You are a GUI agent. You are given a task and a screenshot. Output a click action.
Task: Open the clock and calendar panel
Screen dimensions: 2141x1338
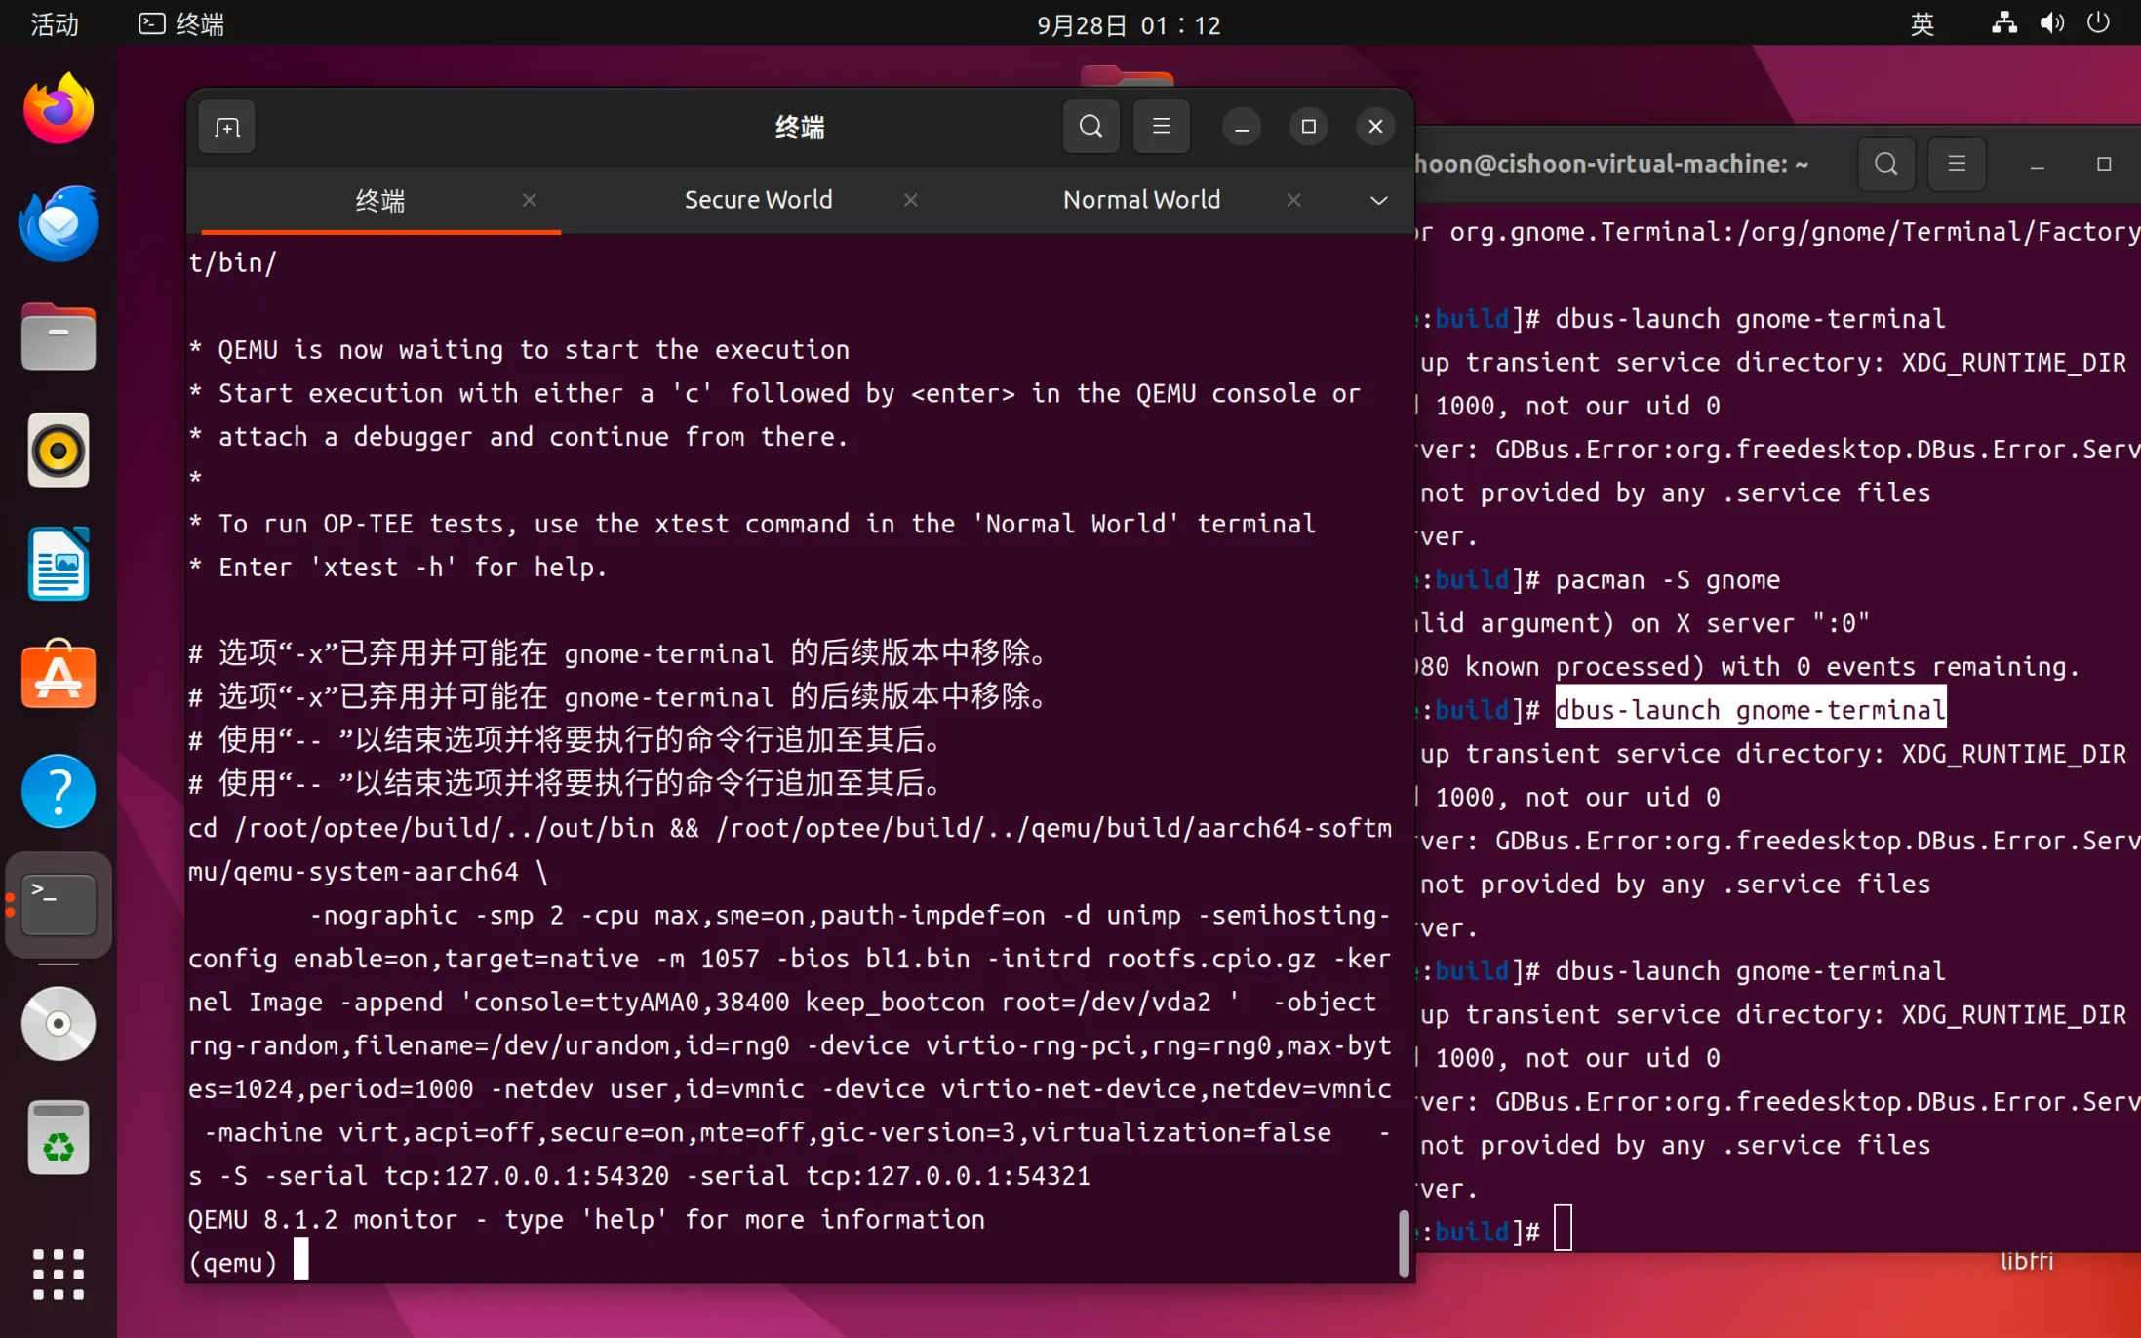1129,23
